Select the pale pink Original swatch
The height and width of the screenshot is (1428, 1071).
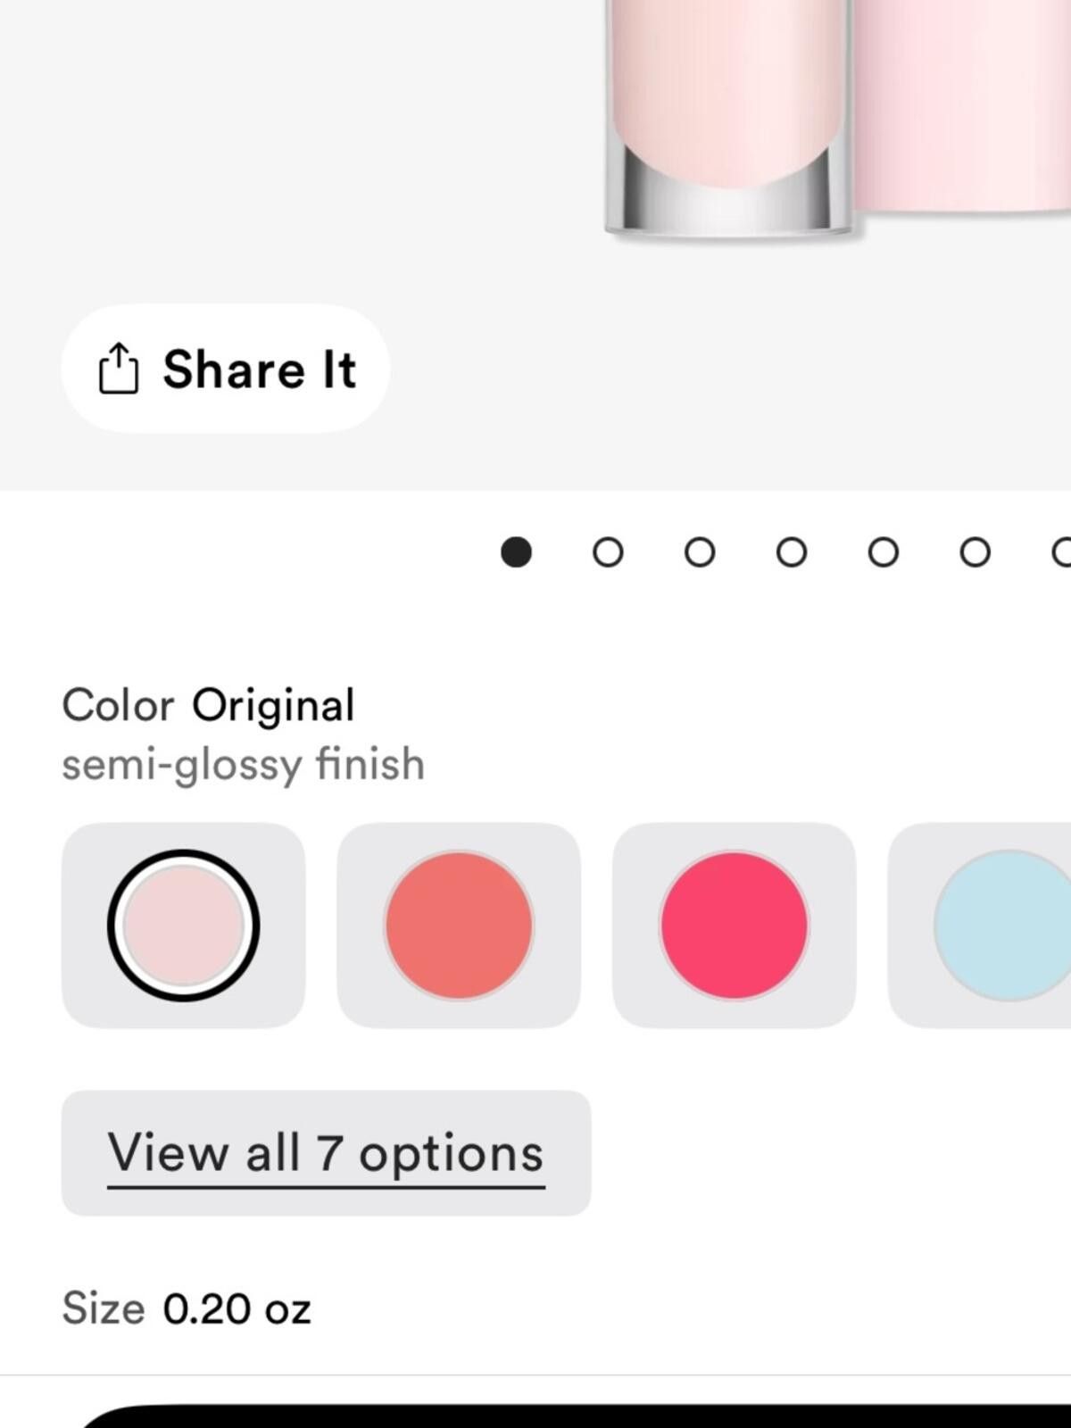click(183, 926)
